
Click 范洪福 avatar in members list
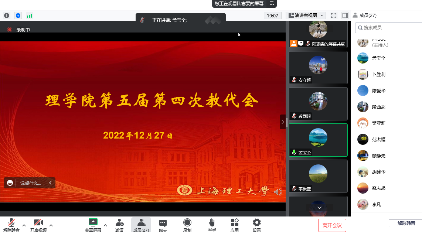[x=363, y=139]
